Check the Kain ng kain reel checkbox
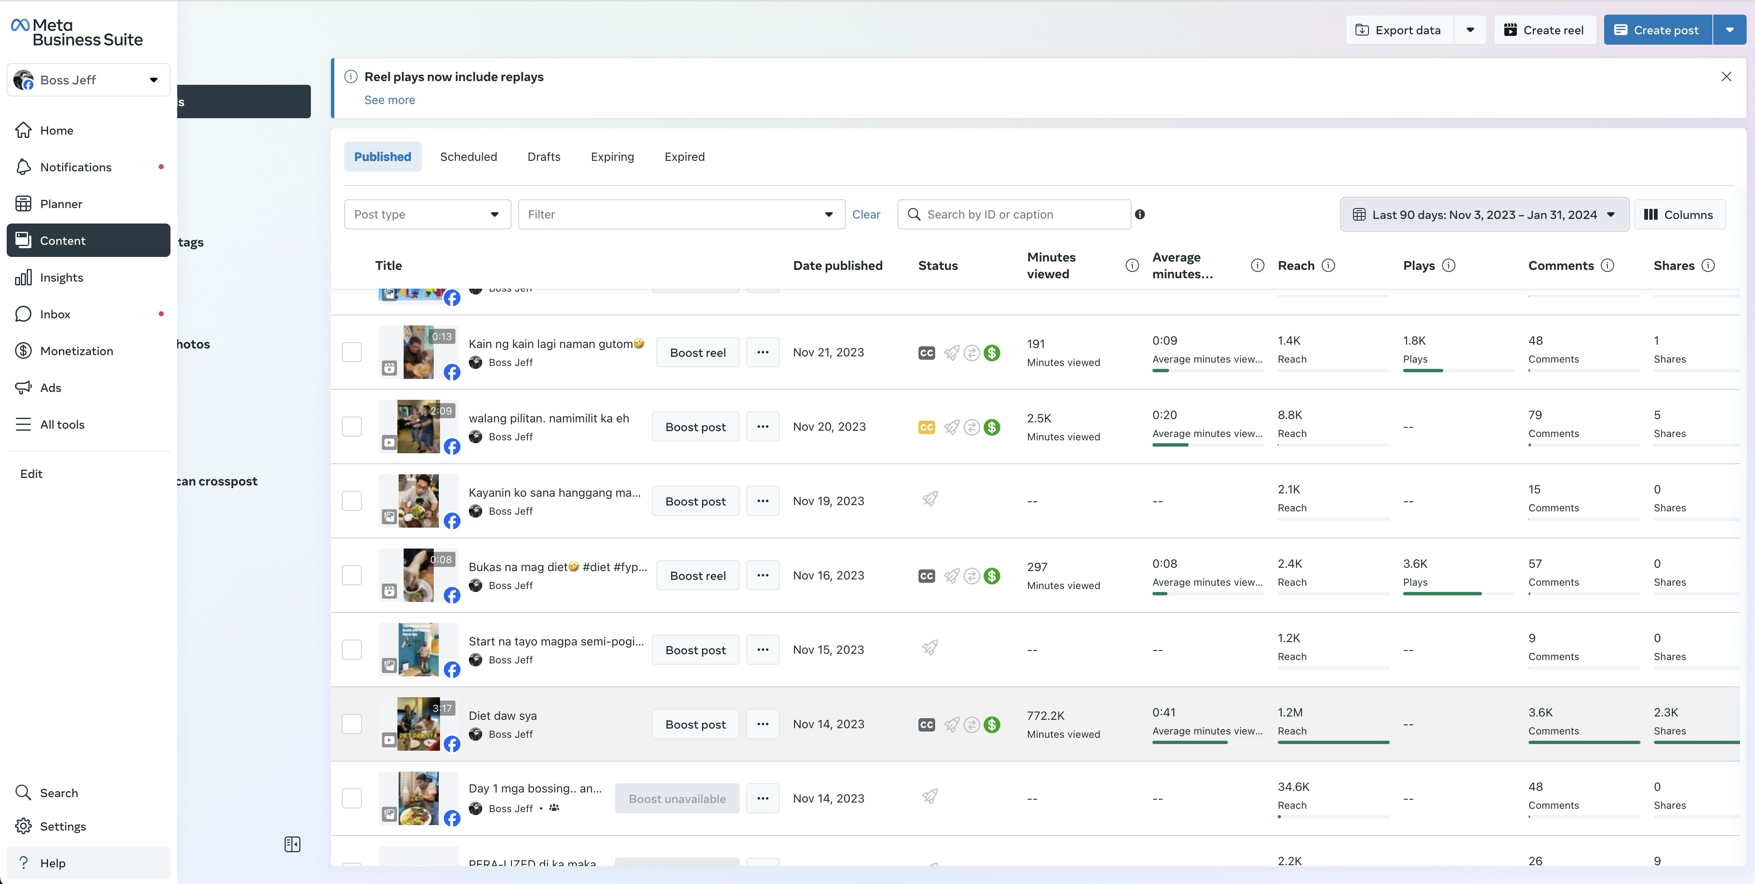The image size is (1755, 884). coord(351,353)
